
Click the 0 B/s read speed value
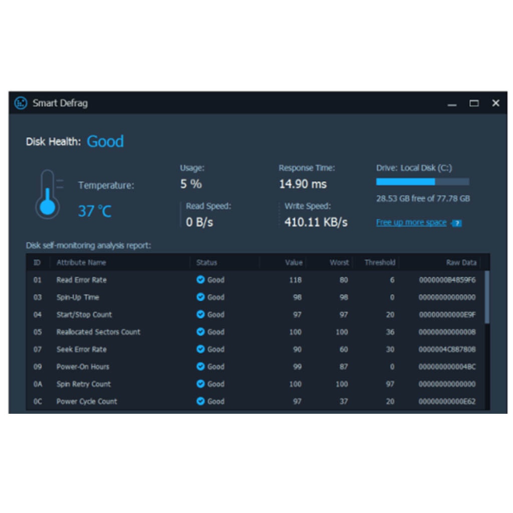point(199,222)
